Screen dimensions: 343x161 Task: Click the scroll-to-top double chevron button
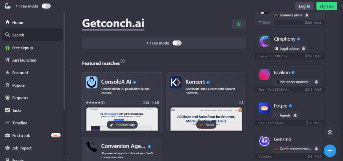[330, 132]
